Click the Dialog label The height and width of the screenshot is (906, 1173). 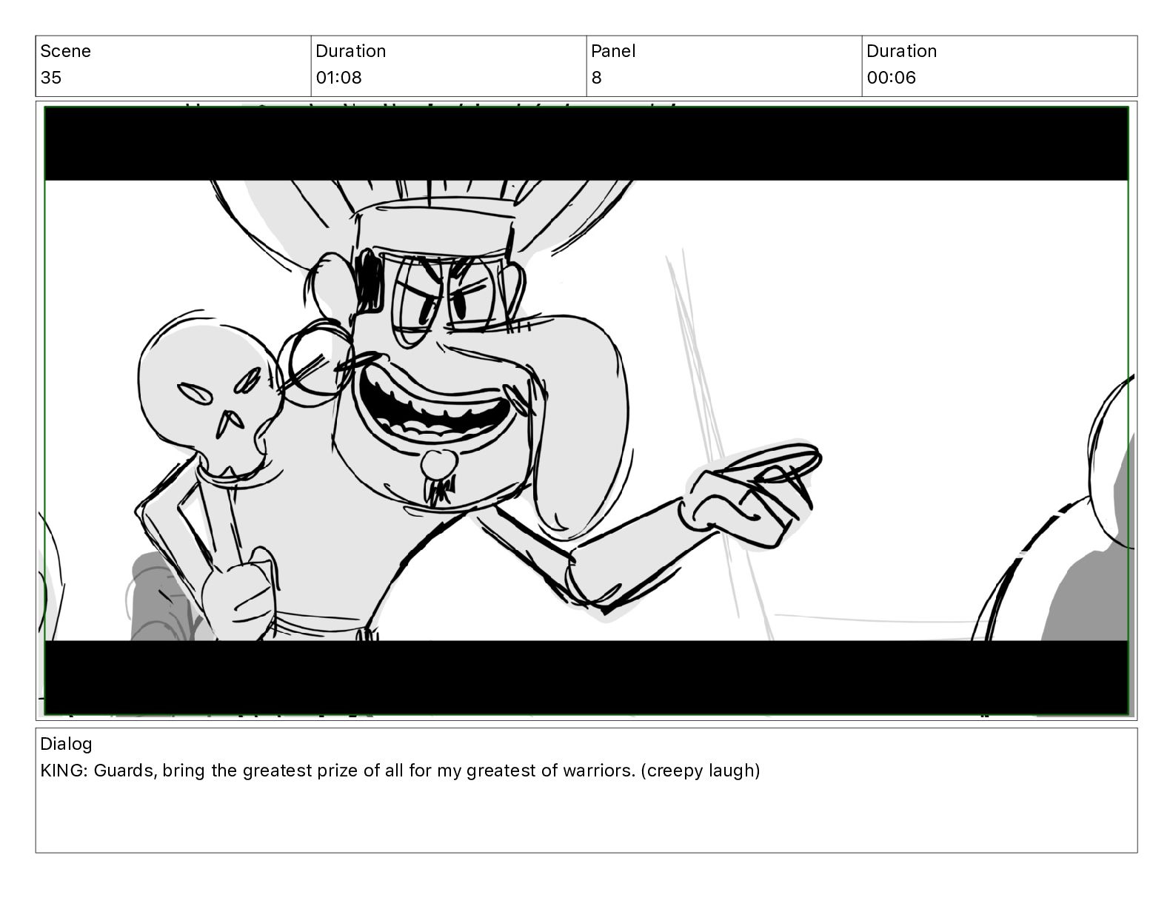pos(66,744)
